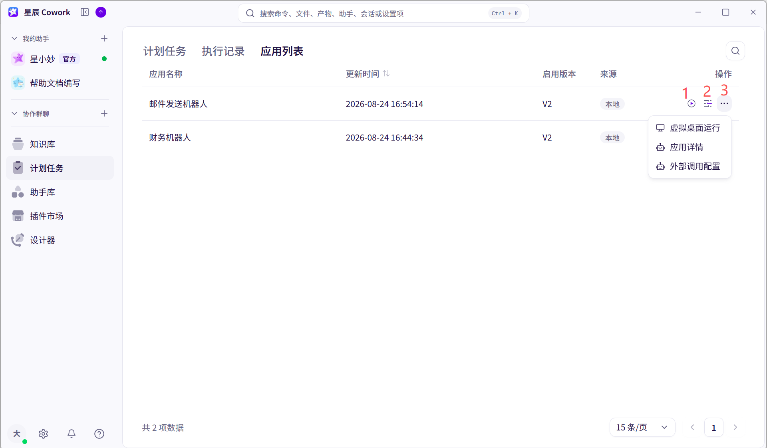This screenshot has width=767, height=448.
Task: Select the 应用列表 tab
Action: pyautogui.click(x=282, y=51)
